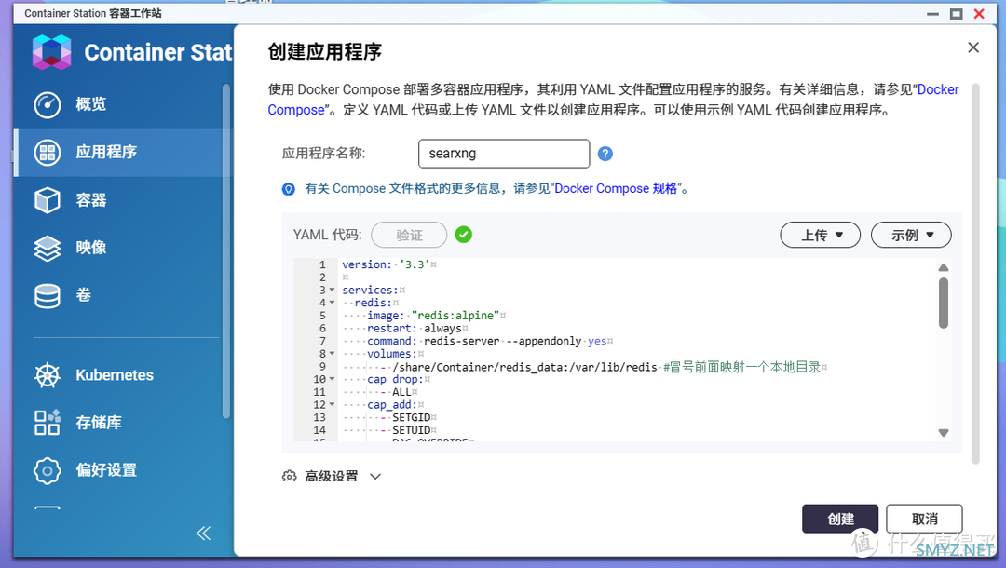Open the Kubernetes wheel icon
Image resolution: width=1006 pixels, height=568 pixels.
48,375
